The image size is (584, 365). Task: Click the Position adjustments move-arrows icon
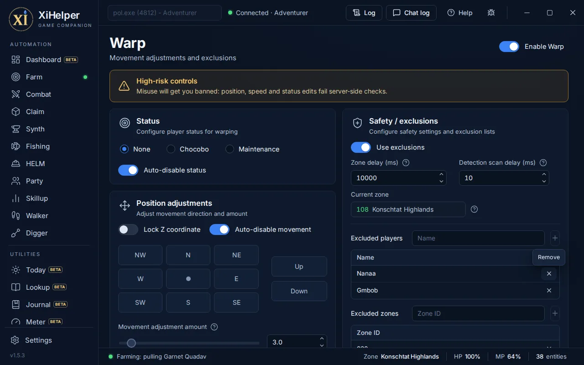tap(125, 205)
